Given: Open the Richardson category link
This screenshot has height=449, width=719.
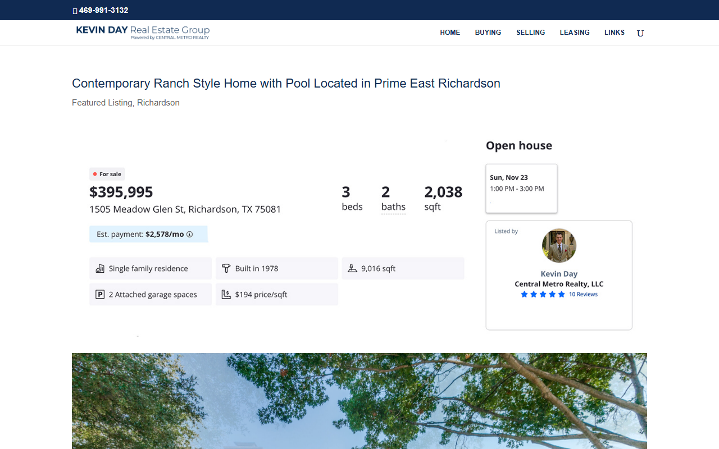Looking at the screenshot, I should tap(158, 103).
